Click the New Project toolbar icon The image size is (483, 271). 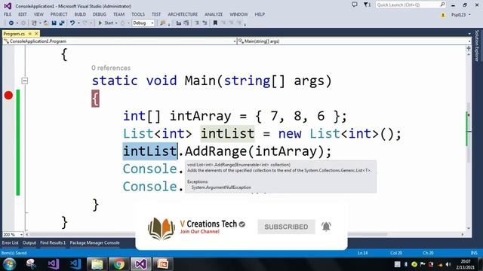pos(34,23)
